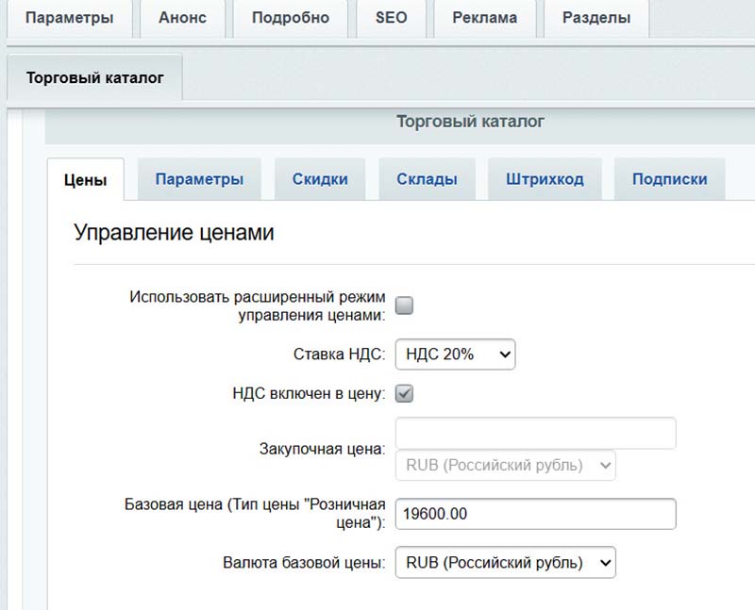Open the Разделы tab
The image size is (755, 610).
[596, 17]
